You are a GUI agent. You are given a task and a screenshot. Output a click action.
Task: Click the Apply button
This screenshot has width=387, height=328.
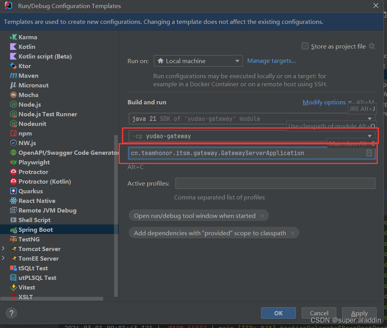359,313
